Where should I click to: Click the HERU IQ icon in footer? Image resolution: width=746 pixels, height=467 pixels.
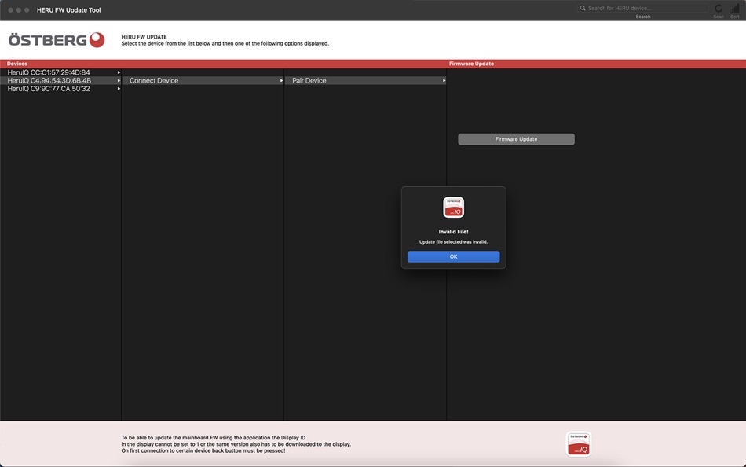[x=579, y=444]
